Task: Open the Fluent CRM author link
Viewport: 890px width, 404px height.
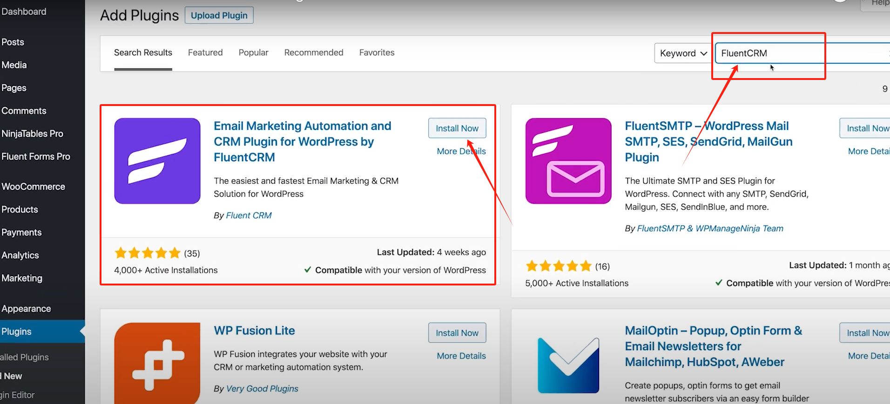Action: tap(249, 215)
